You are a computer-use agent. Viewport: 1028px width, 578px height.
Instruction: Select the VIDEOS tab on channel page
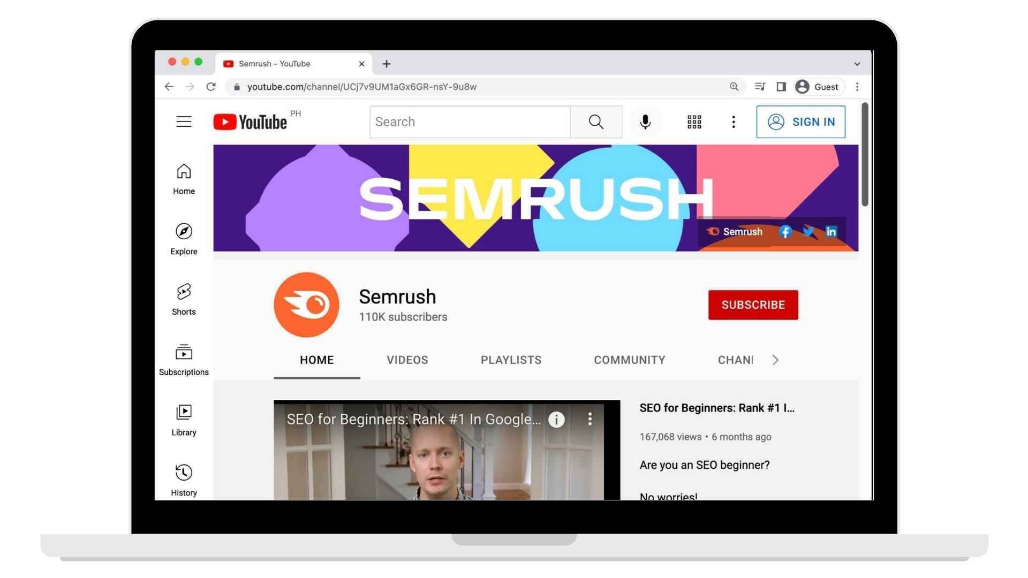coord(407,360)
